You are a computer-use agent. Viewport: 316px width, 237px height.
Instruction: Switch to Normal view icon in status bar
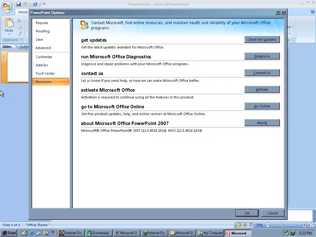coord(239,225)
